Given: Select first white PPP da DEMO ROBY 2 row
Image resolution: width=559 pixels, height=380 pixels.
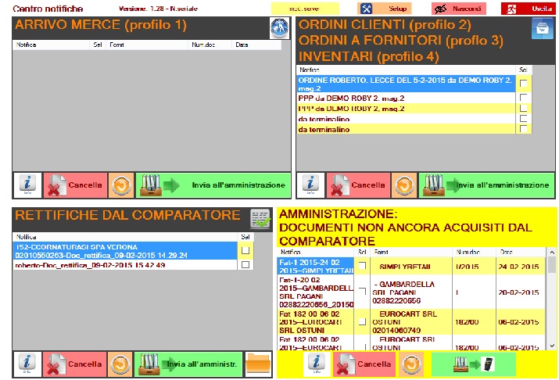Looking at the screenshot, I should pos(406,98).
